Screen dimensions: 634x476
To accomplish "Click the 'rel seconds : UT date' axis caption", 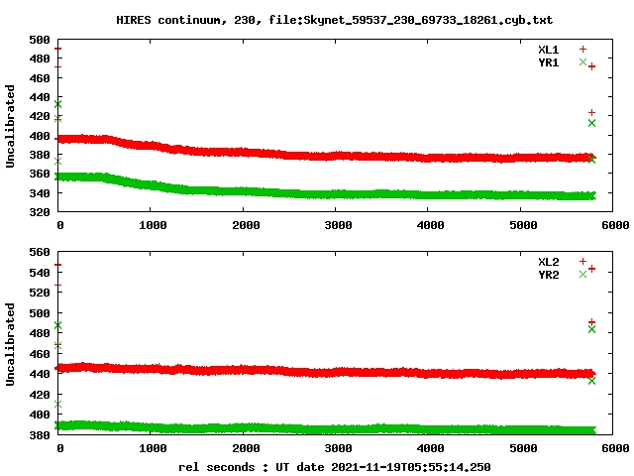I will point(335,467).
